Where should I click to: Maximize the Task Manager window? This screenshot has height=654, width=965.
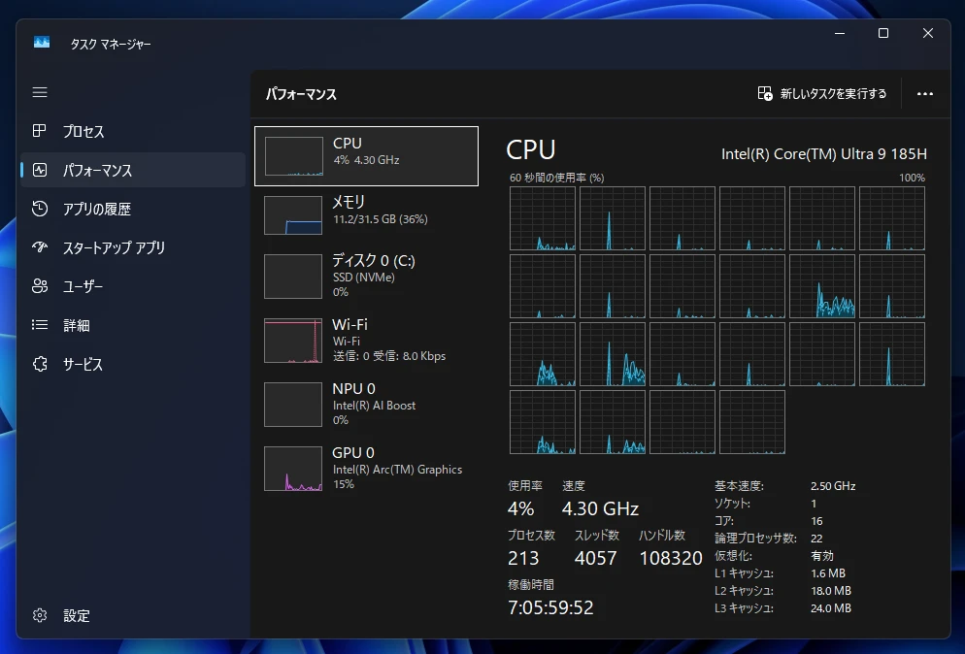882,33
